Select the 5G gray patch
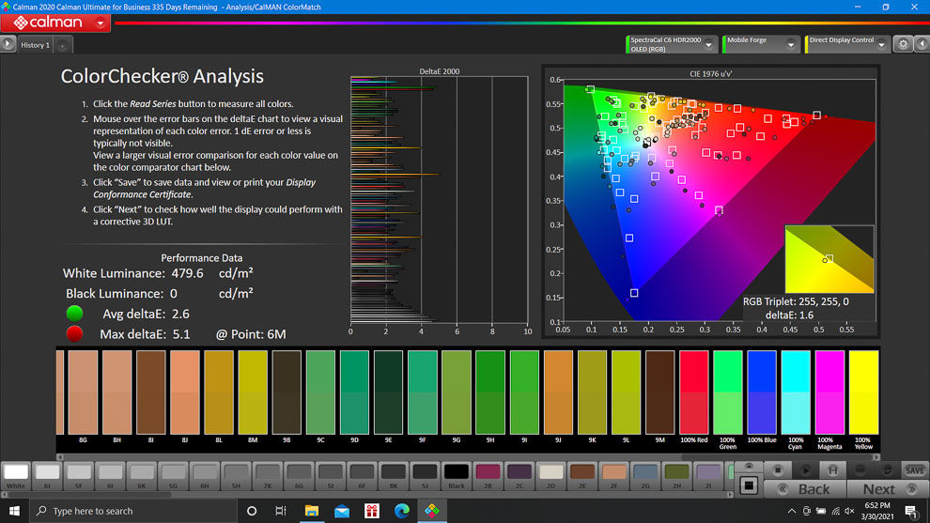This screenshot has height=523, width=930. tap(173, 475)
